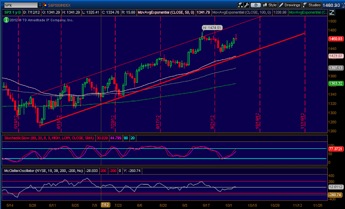This screenshot has height=209, width=345.
Task: Click the red 77.3721 stochastic axis label
Action: tap(335, 149)
